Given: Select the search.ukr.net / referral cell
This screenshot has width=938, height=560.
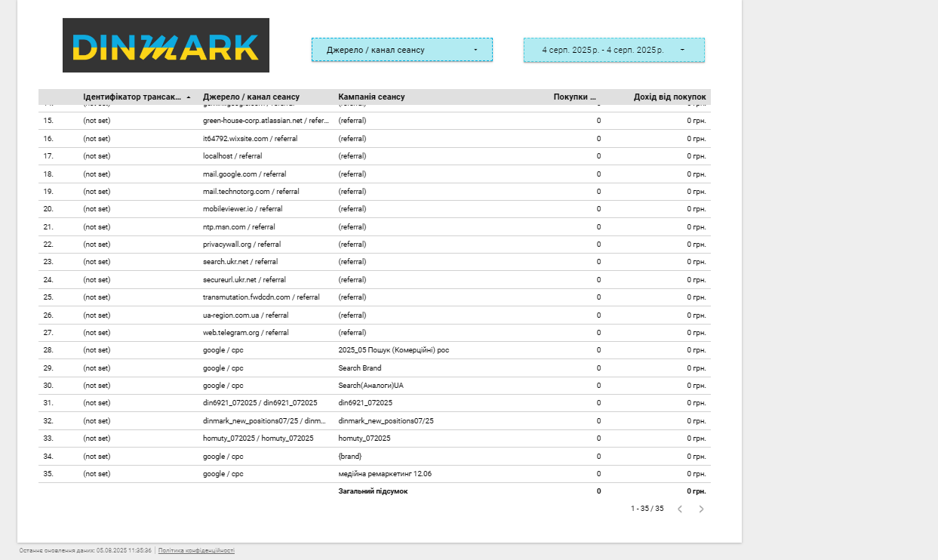Looking at the screenshot, I should [x=240, y=262].
